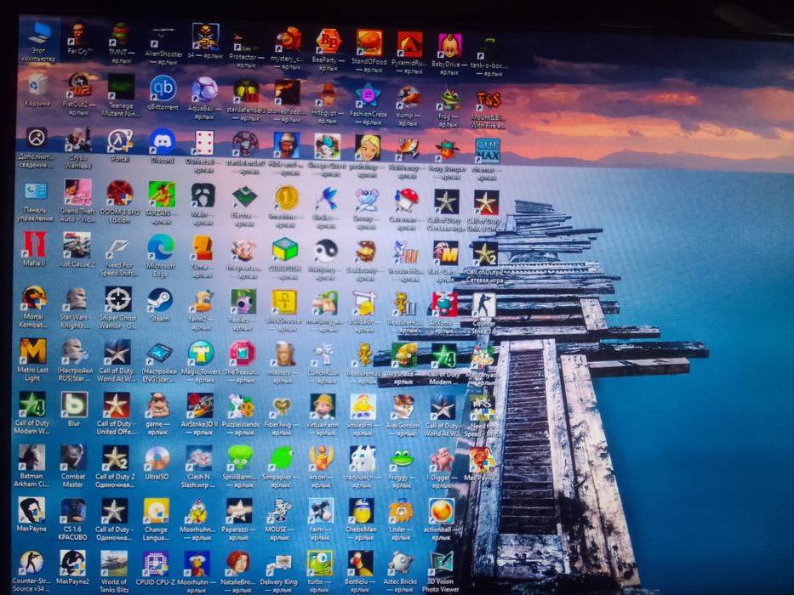Open the Microsoft Edge browser icon
794x595 pixels.
pyautogui.click(x=161, y=248)
